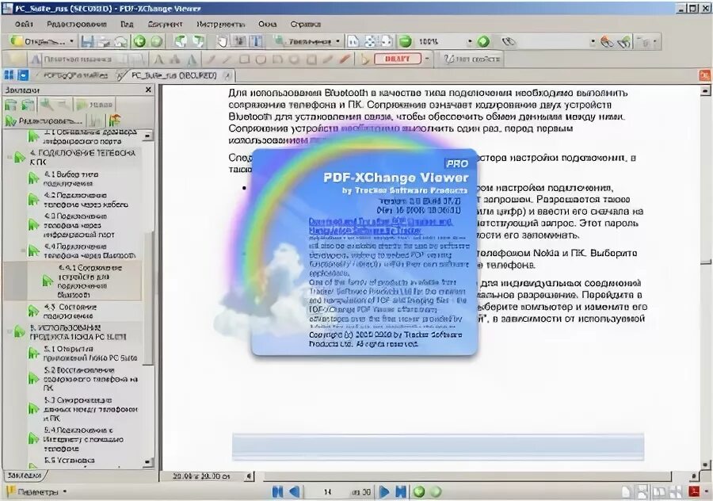
Task: Select bookmark 5.4 Подключение к Интернету
Action: [84, 439]
